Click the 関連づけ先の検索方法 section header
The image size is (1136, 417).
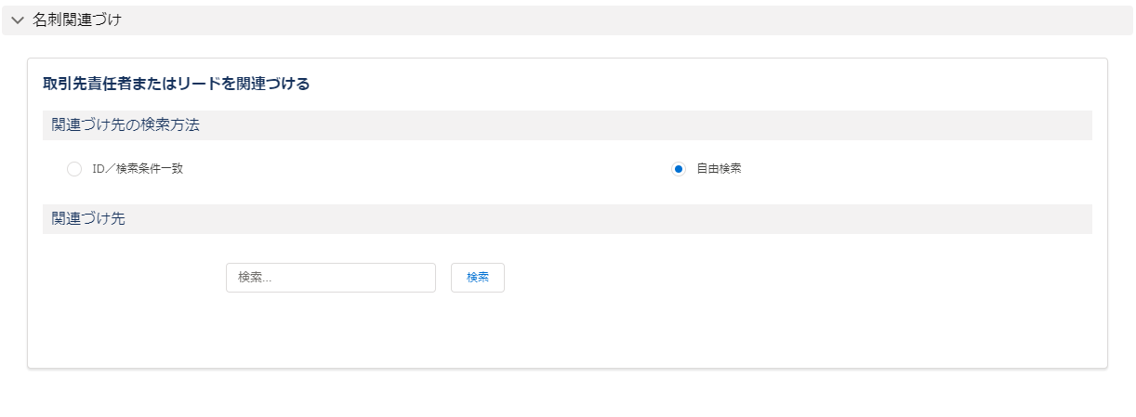point(567,125)
